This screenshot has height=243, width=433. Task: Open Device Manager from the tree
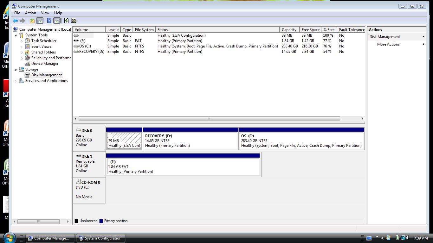pyautogui.click(x=45, y=64)
